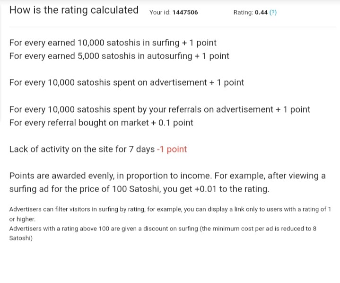Click the referral bought on market line
This screenshot has width=340, height=283.
[x=101, y=123]
